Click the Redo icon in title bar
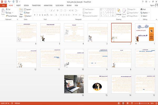 tap(13, 2)
